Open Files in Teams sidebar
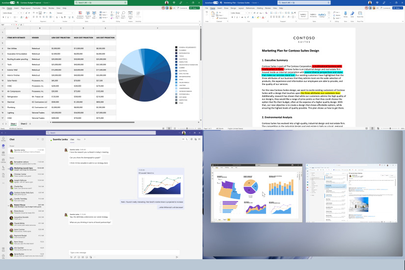405x270 pixels. click(x=3, y=175)
